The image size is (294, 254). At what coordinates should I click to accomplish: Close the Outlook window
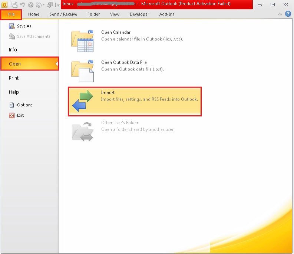pyautogui.click(x=285, y=5)
